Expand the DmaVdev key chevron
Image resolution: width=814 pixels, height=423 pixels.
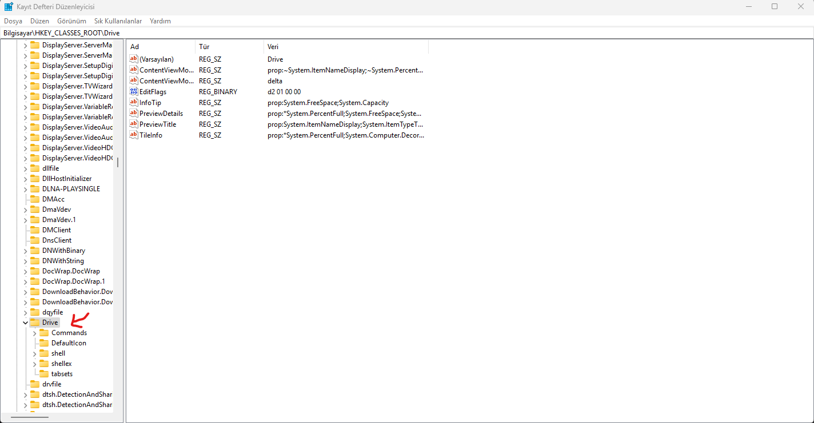(25, 210)
